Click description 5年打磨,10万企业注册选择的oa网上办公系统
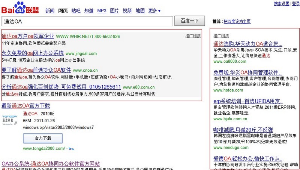Screen dimensions: 300x170 (43, 60)
